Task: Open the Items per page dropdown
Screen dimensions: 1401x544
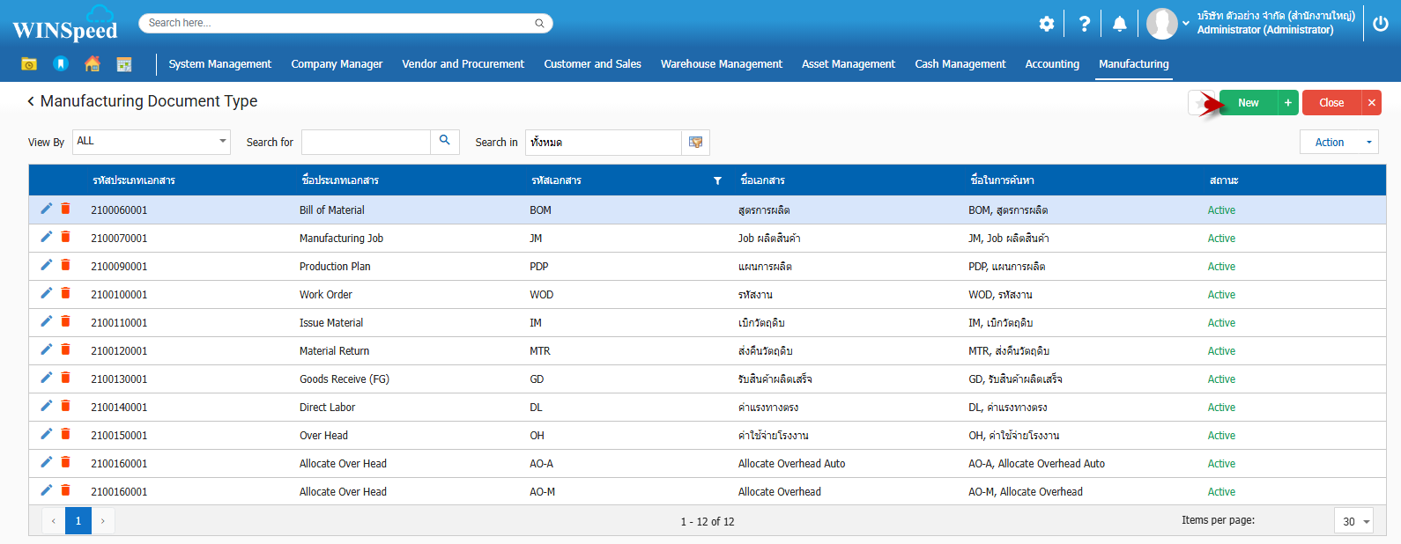Action: click(1354, 521)
